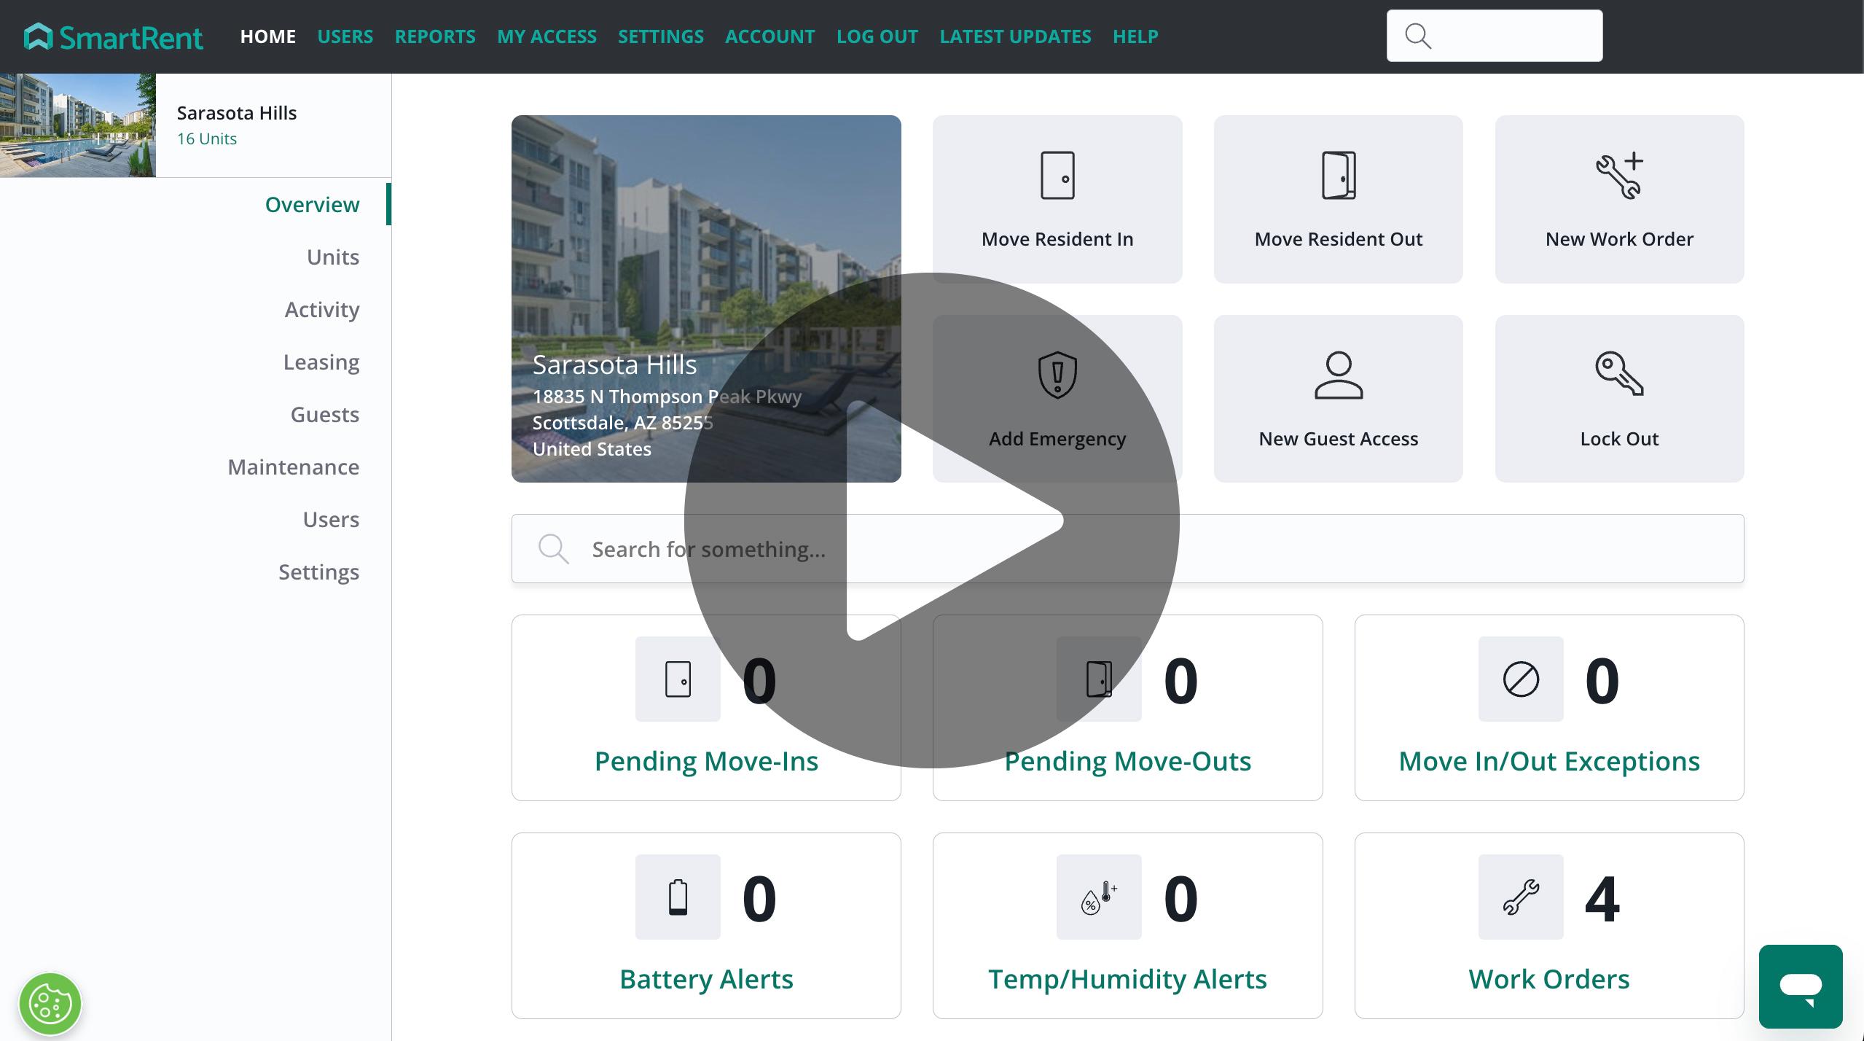The width and height of the screenshot is (1864, 1041).
Task: Focus the 'Search for something...' field
Action: click(x=1127, y=549)
